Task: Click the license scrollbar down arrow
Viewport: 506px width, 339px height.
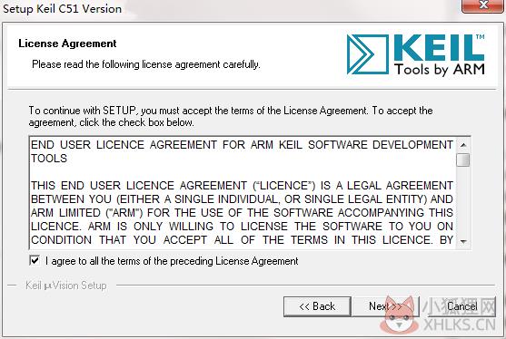Action: (463, 241)
